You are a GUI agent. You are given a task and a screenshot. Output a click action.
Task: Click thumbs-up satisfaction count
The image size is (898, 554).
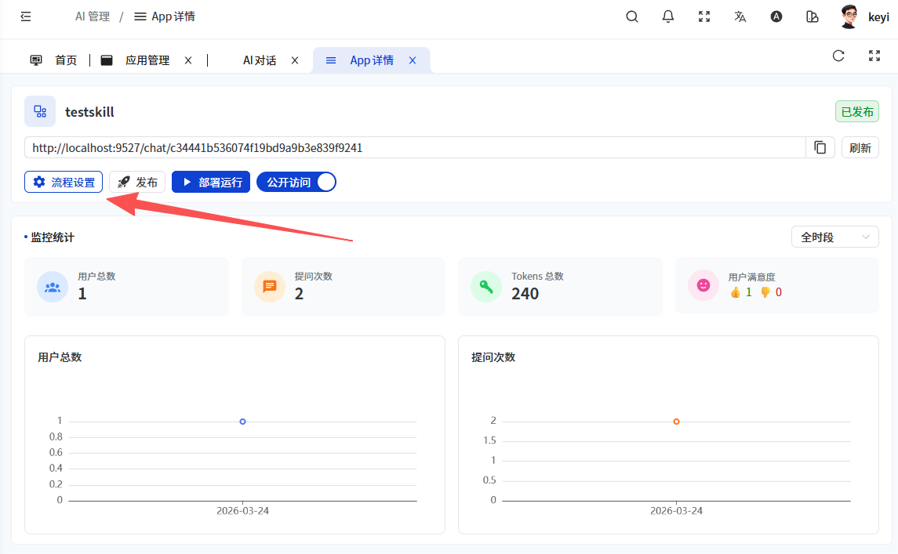(740, 292)
